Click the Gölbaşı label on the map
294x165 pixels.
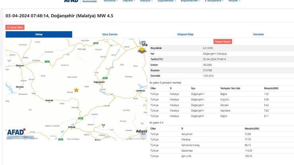point(72,127)
